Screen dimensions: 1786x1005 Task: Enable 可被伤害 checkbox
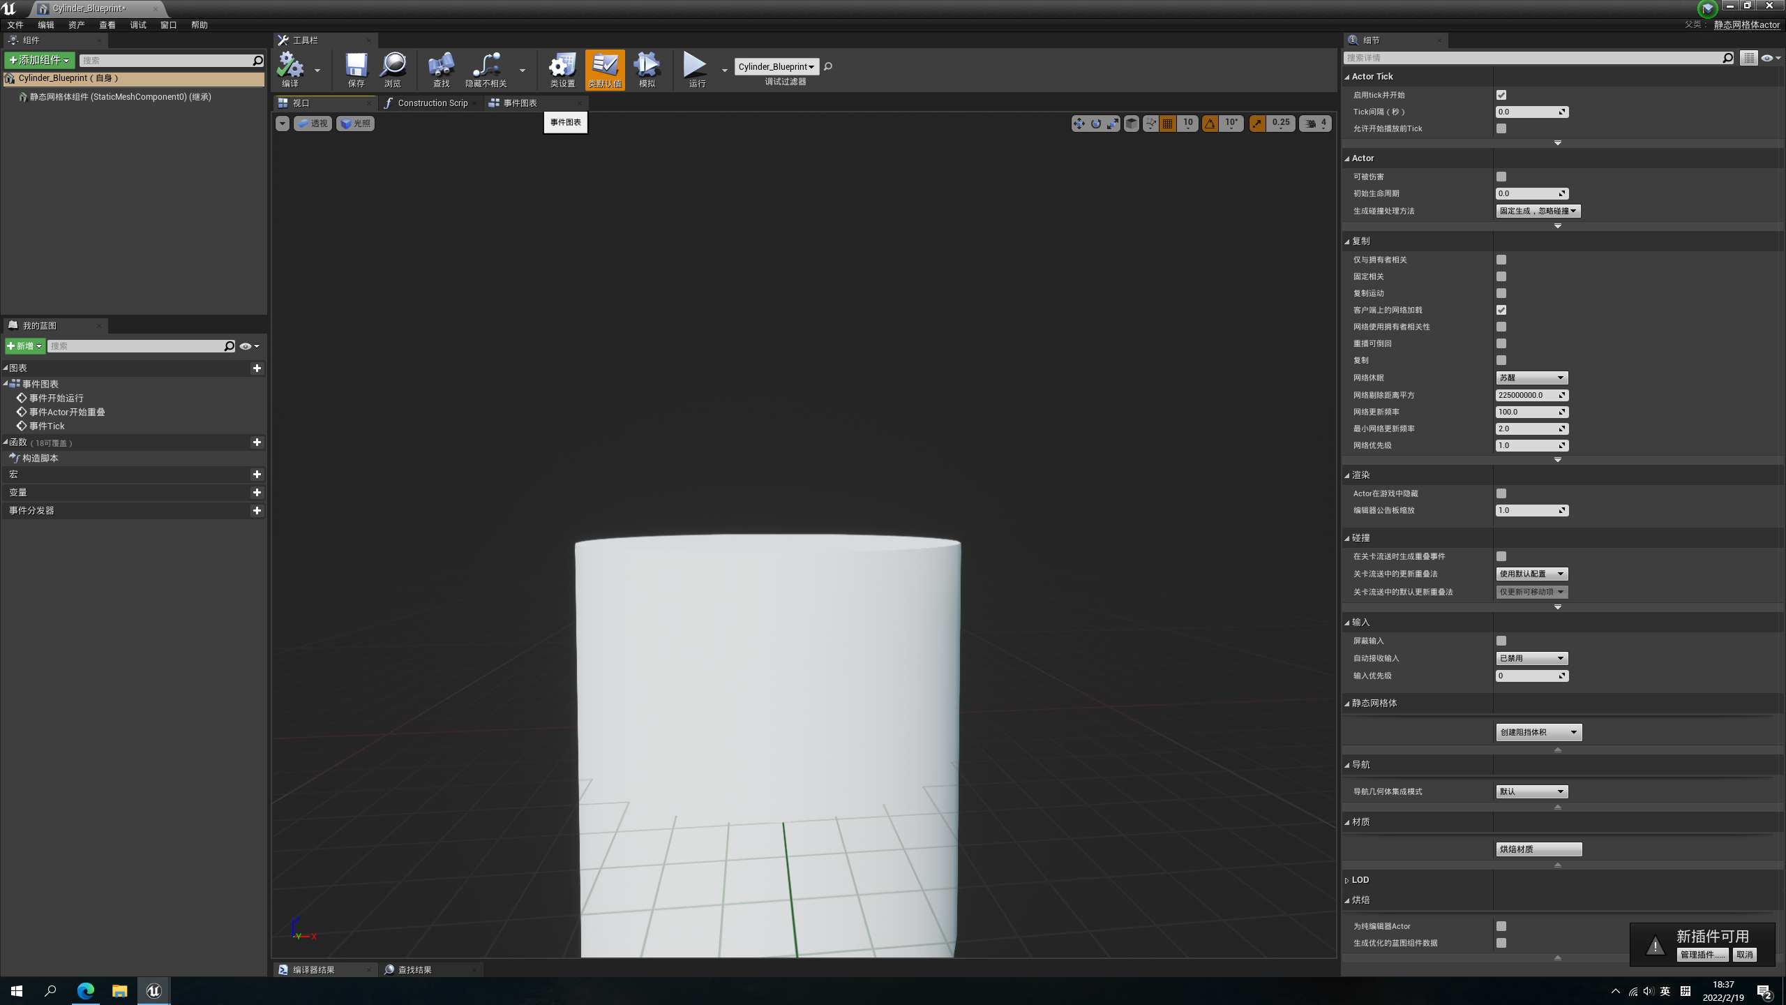(1501, 177)
